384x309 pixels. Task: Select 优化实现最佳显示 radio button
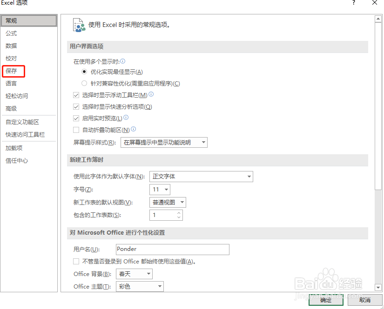coord(84,72)
